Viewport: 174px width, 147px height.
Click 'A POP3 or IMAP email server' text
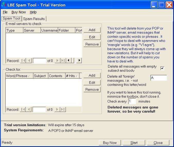71,131
